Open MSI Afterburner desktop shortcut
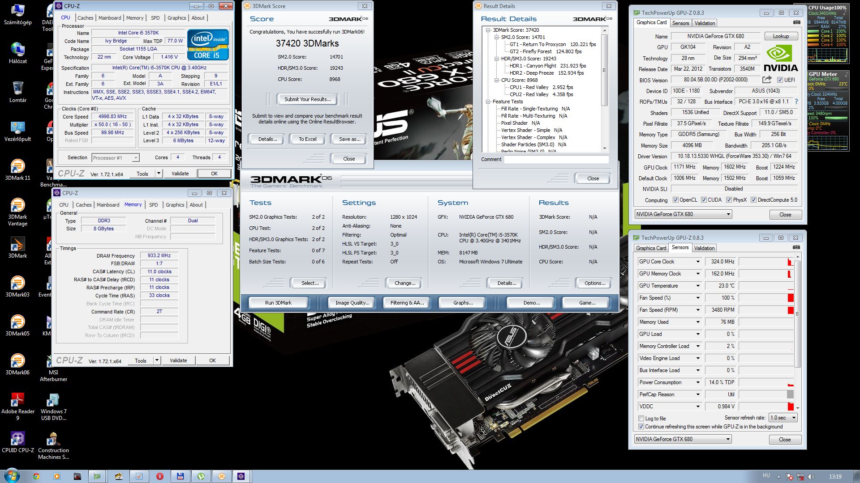 pos(53,369)
